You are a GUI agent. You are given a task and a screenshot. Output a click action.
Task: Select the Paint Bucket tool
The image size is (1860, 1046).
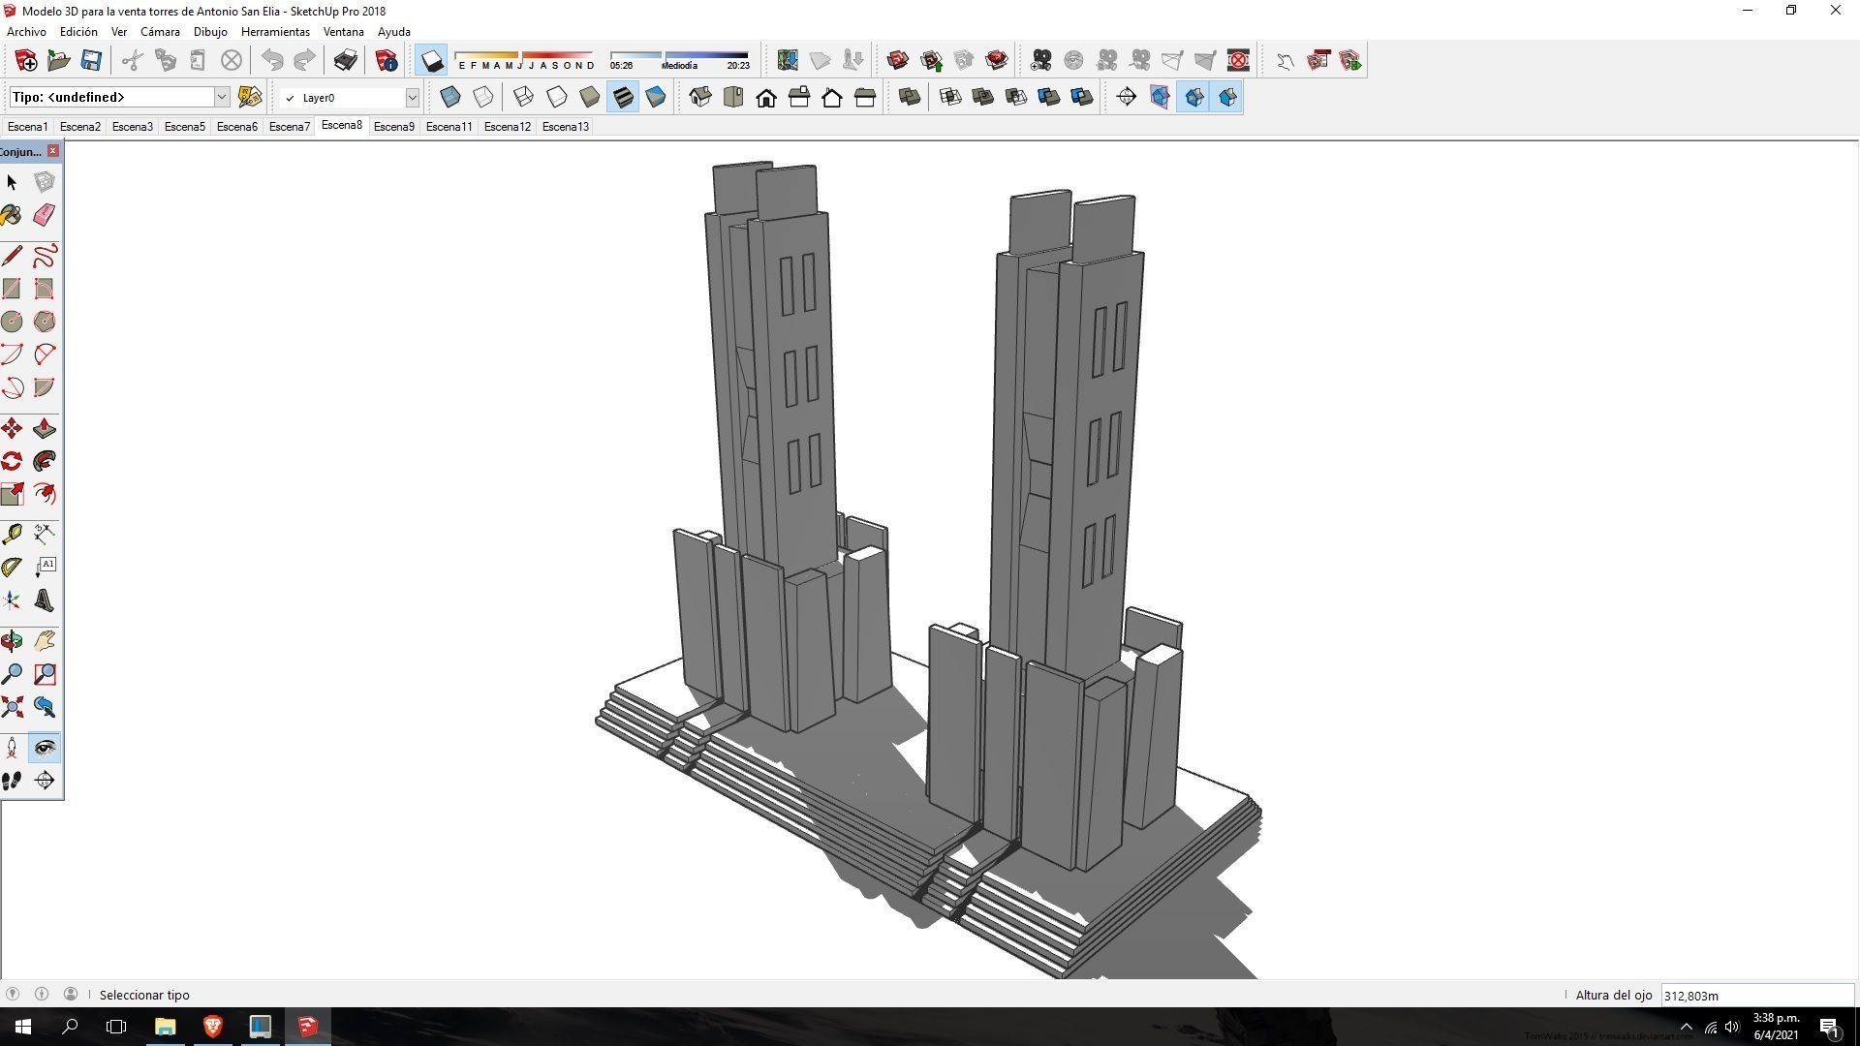[12, 215]
